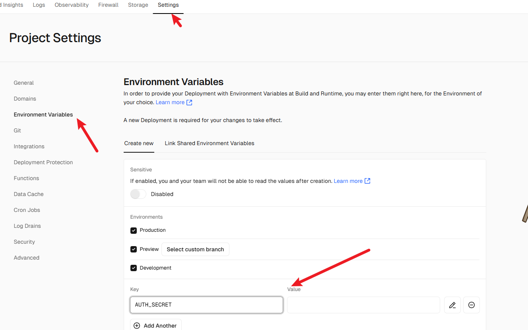Click the plus icon in Add Another

pyautogui.click(x=137, y=326)
